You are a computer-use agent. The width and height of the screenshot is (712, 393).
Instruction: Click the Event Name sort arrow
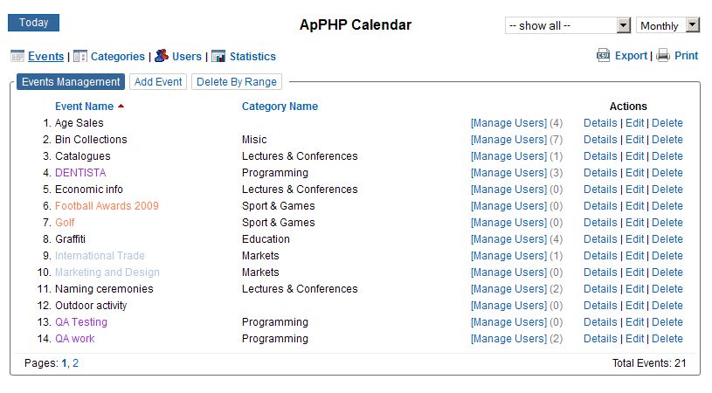(121, 107)
